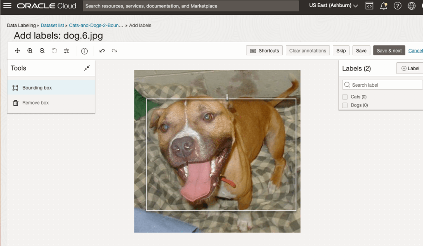Select the Bounding box tool
The image size is (423, 246).
pyautogui.click(x=37, y=88)
